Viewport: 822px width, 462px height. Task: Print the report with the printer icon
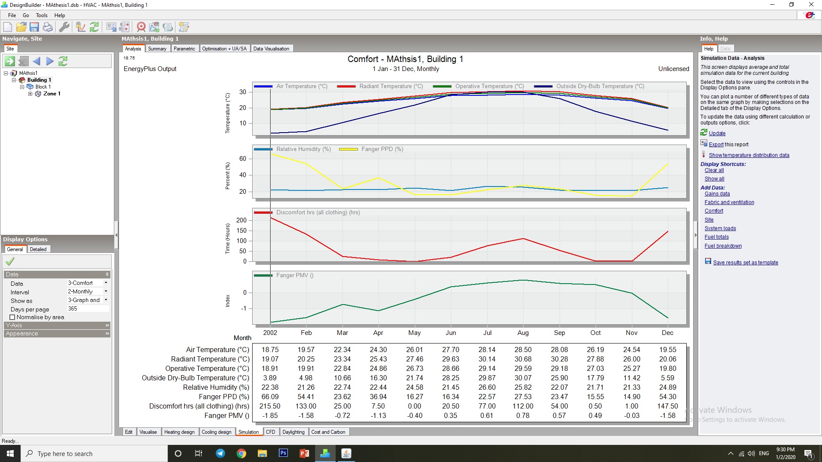pos(48,27)
